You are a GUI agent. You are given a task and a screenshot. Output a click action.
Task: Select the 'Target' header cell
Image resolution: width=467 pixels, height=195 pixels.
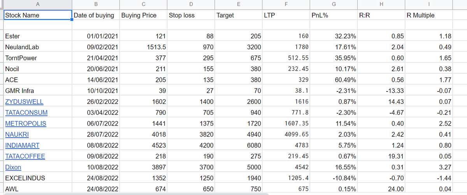pos(238,16)
